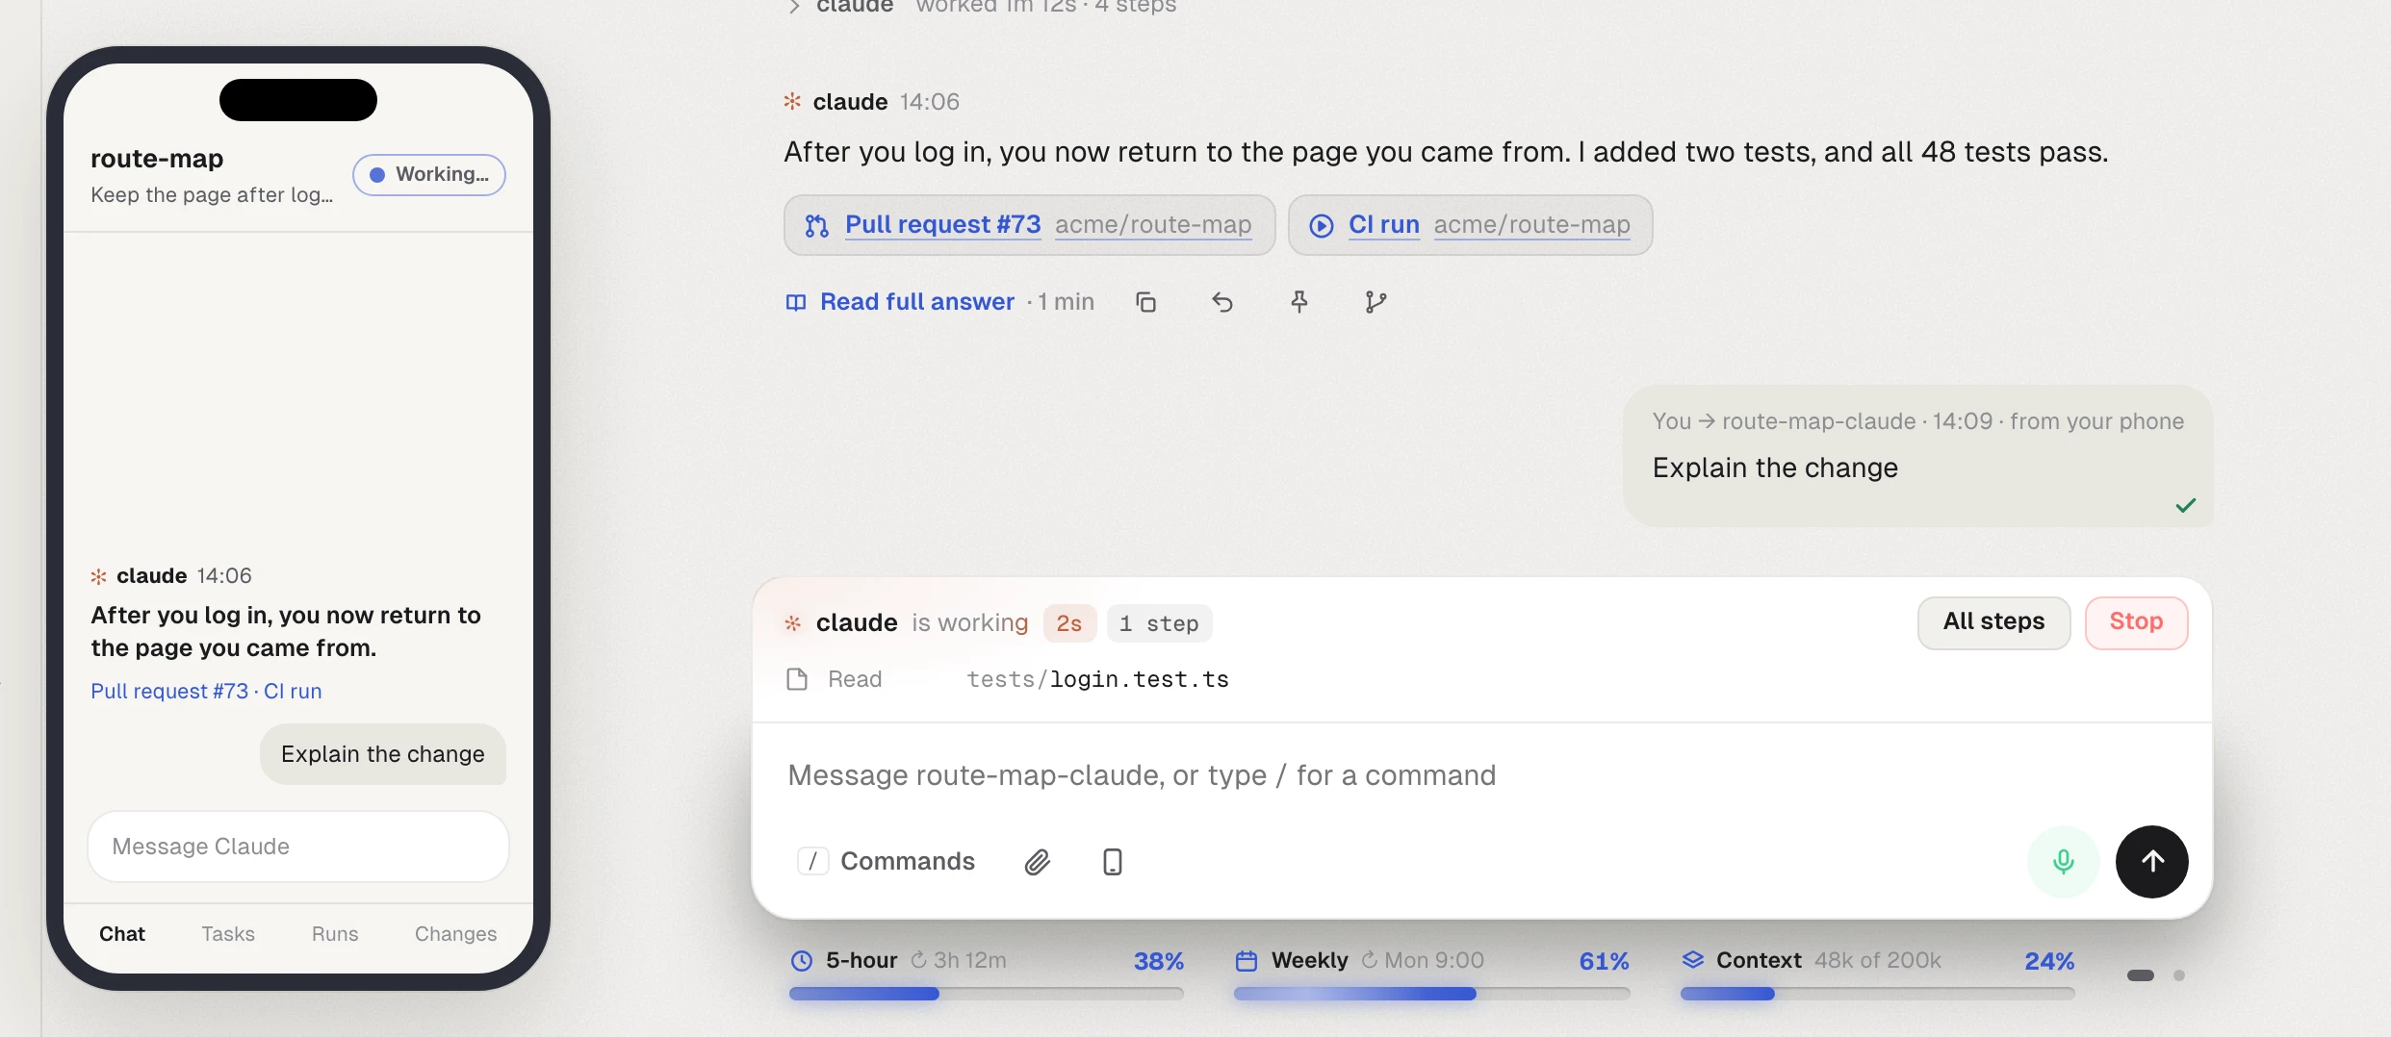Click the Weekly calendar icon
Viewport: 2391px width, 1037px height.
(x=1247, y=960)
